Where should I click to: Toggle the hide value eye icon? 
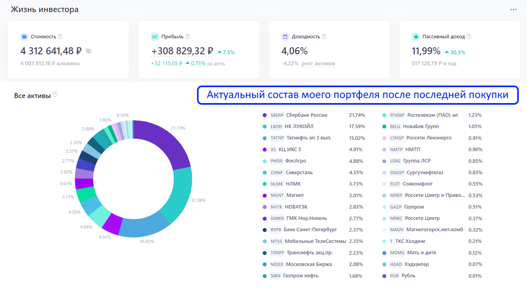pos(88,51)
